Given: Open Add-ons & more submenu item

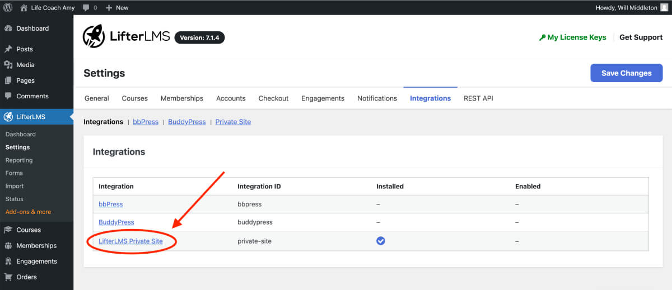Looking at the screenshot, I should point(28,212).
